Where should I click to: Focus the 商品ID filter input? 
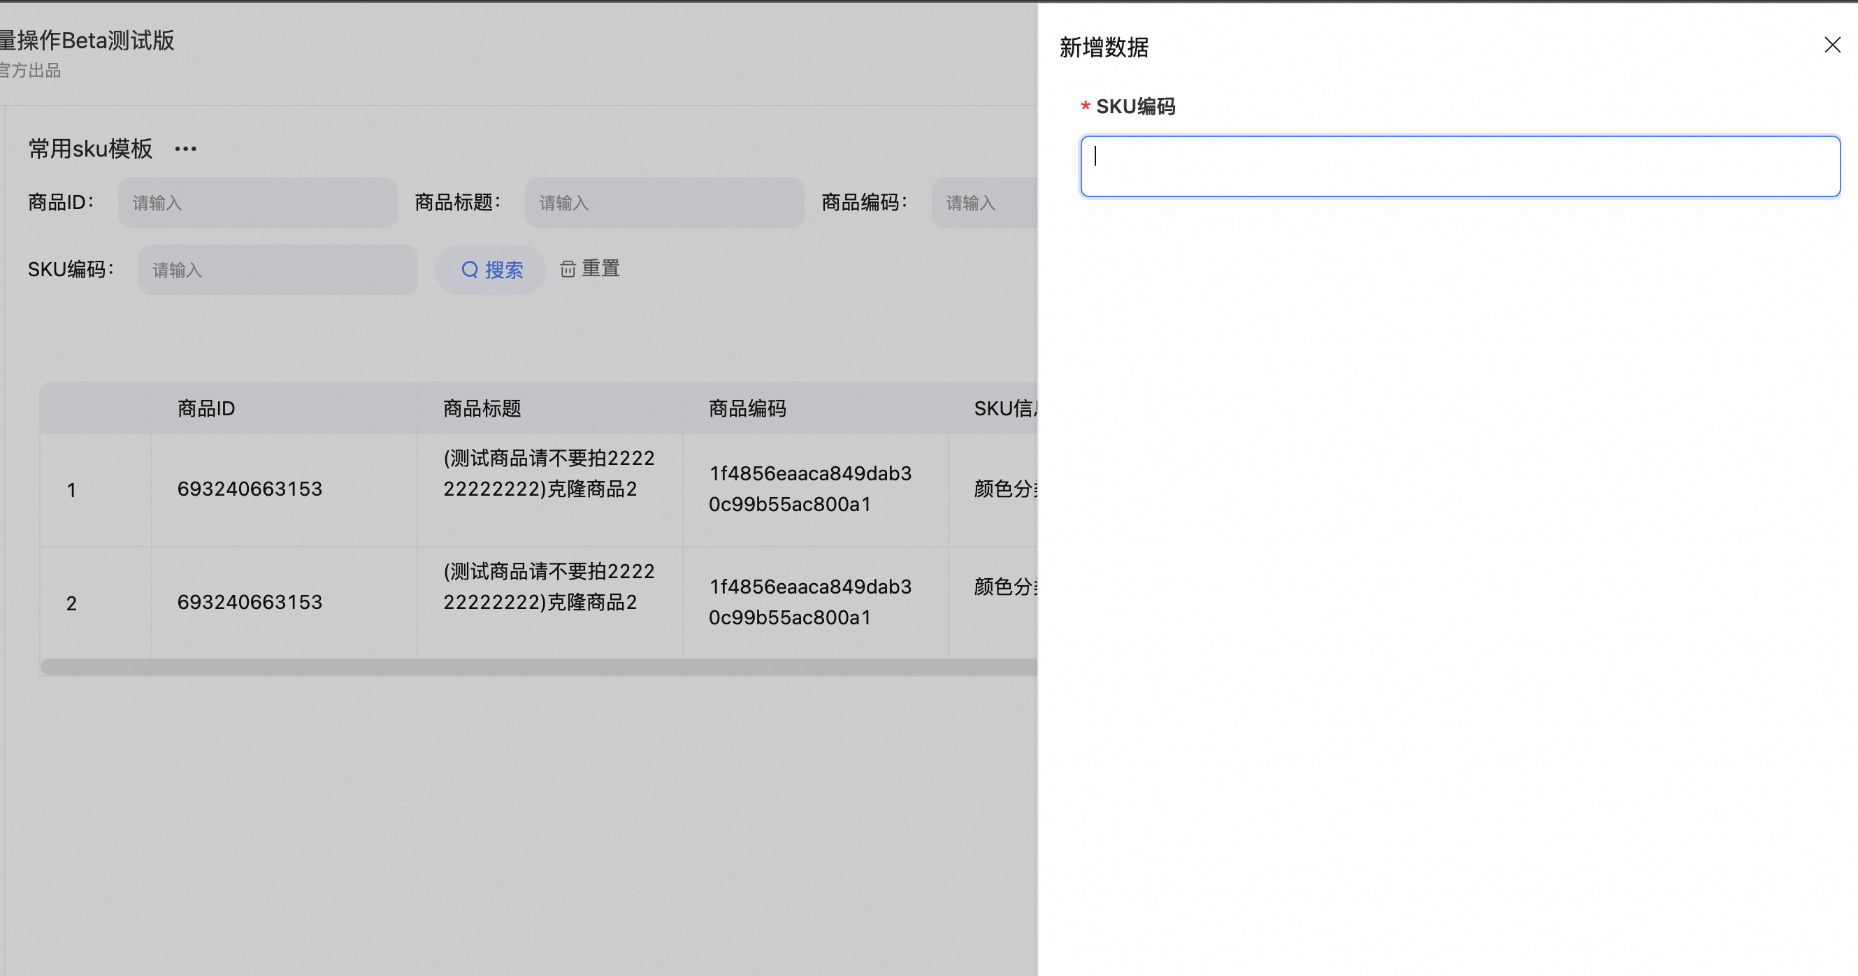[257, 203]
